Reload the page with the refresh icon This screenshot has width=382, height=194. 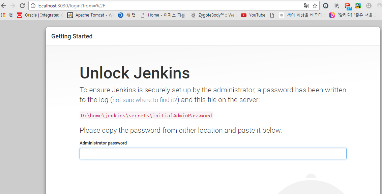22,6
